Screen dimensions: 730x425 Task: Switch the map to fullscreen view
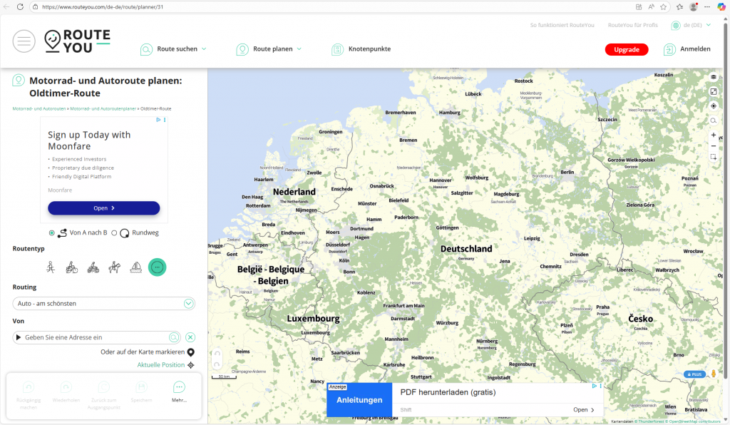click(x=714, y=91)
